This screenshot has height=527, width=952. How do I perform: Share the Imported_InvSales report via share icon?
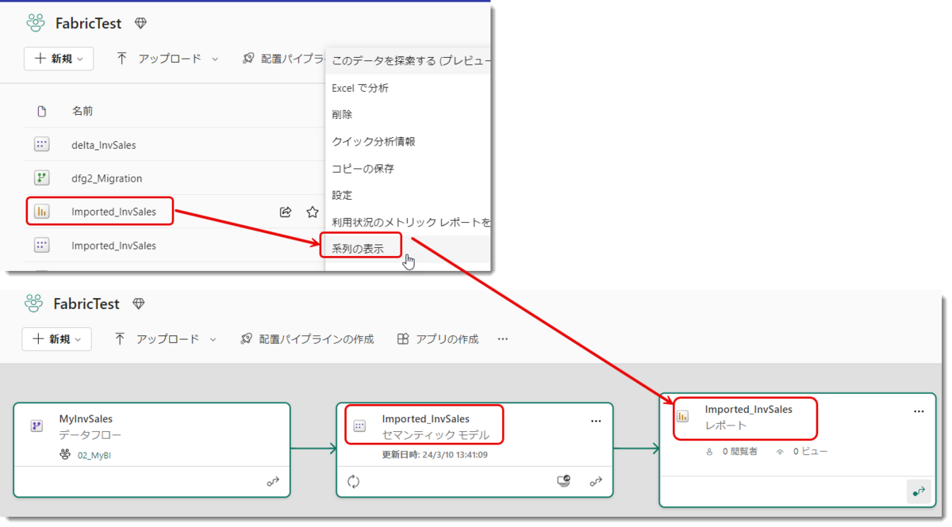click(x=286, y=212)
